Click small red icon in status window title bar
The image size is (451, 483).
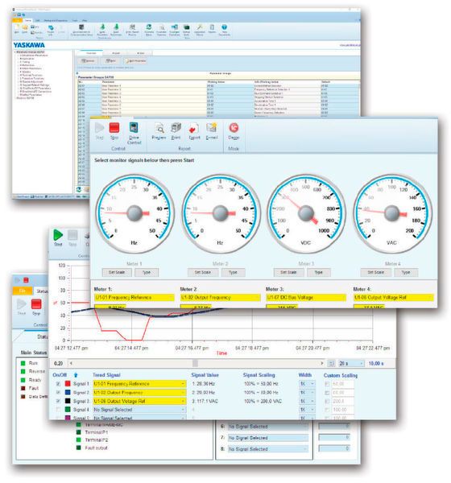click(27, 280)
